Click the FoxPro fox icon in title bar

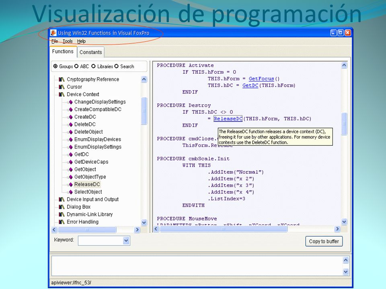click(x=53, y=33)
